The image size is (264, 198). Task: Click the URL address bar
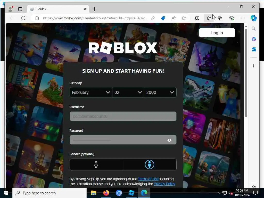[x=95, y=18]
